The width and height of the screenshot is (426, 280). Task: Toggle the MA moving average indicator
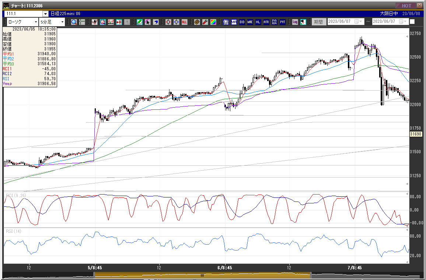click(234, 22)
